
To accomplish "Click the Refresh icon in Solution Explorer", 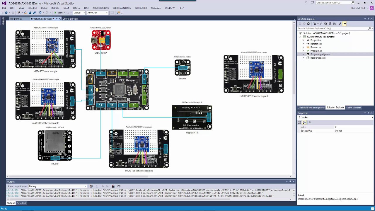I will 325,24.
